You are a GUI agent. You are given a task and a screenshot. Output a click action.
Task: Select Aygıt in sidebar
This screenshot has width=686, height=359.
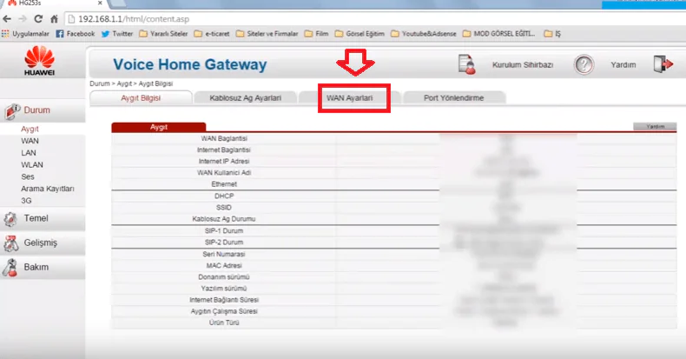(30, 130)
